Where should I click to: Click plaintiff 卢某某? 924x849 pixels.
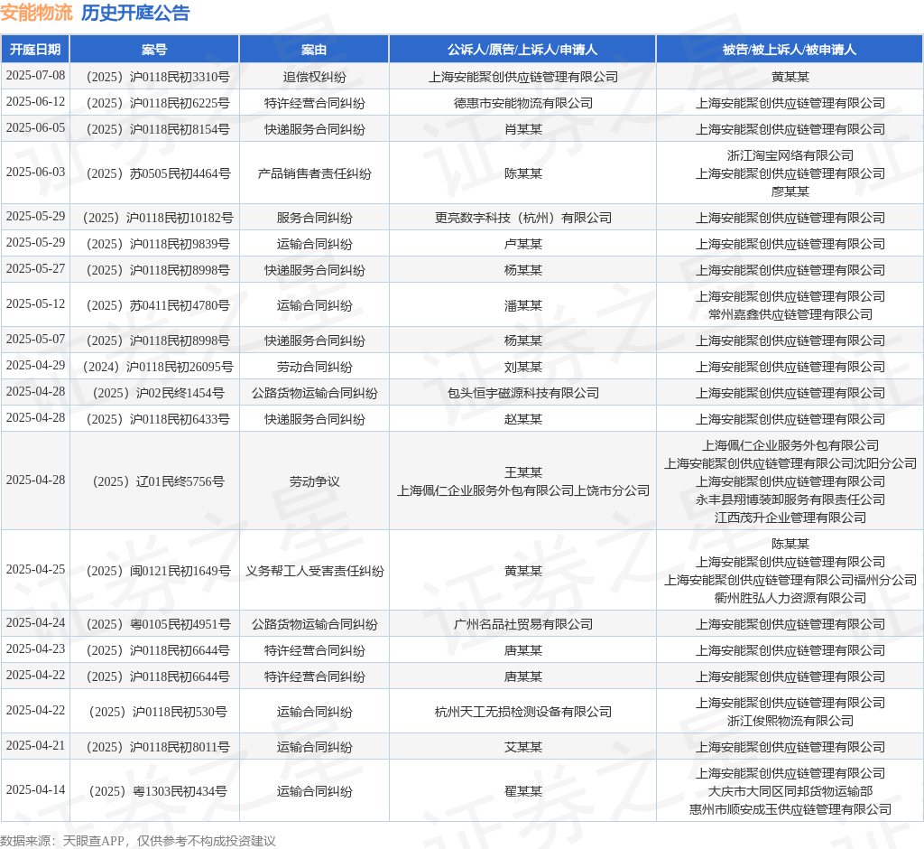522,244
